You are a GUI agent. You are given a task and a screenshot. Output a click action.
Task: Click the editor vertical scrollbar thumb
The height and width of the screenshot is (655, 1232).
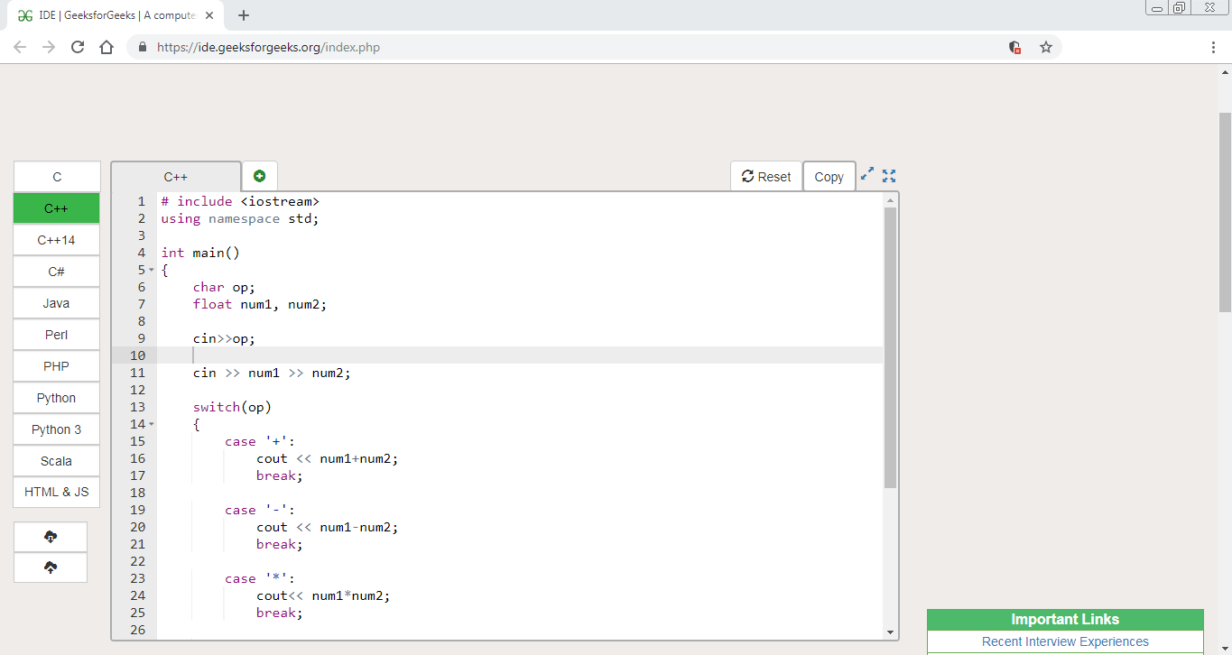(x=890, y=347)
